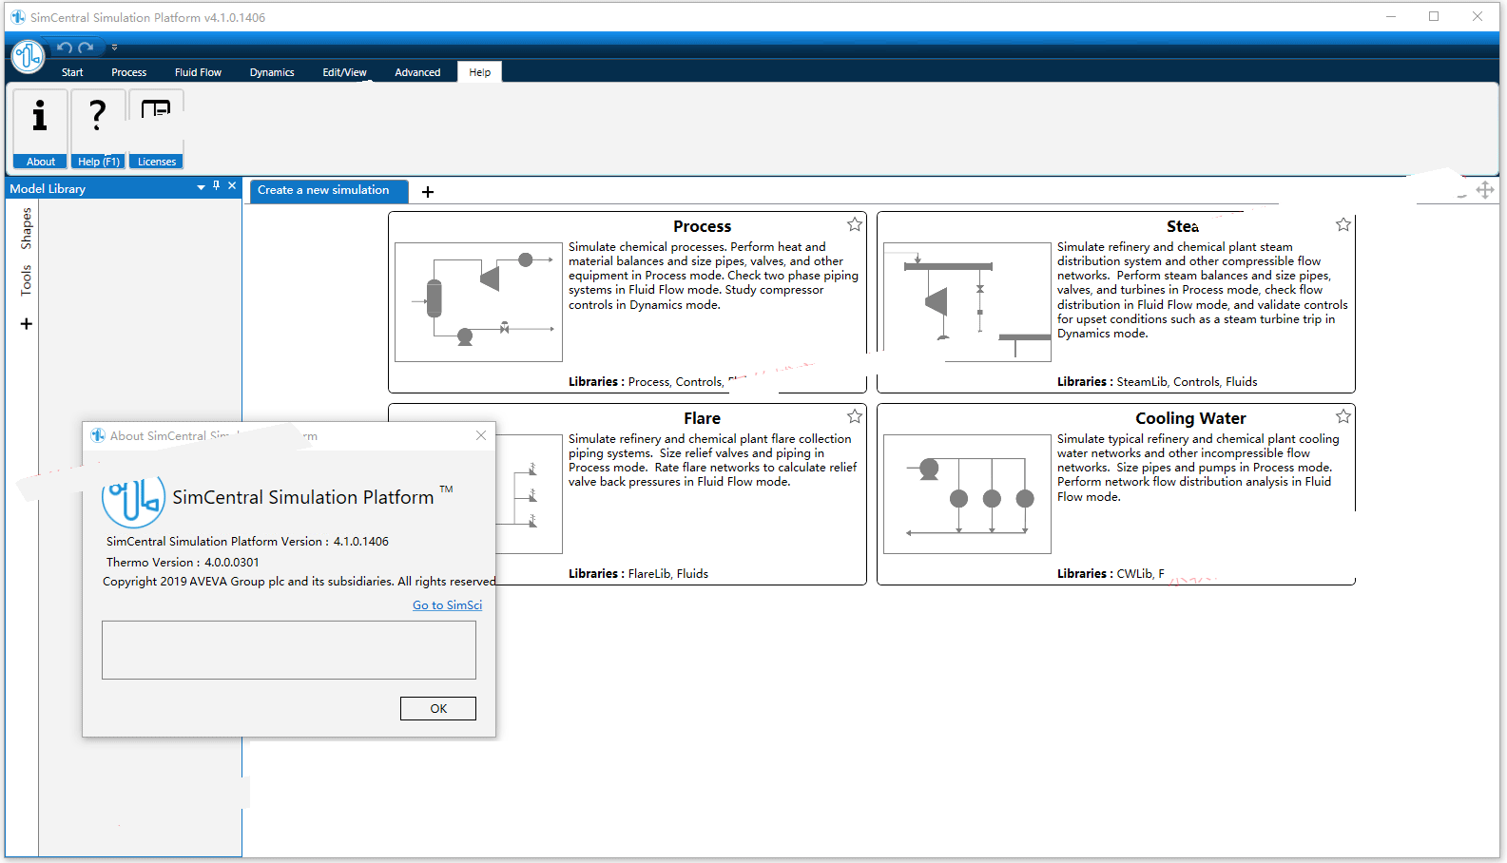Undo the last action in quick access toolbar
Screen dimensions: 1507x863
point(64,47)
